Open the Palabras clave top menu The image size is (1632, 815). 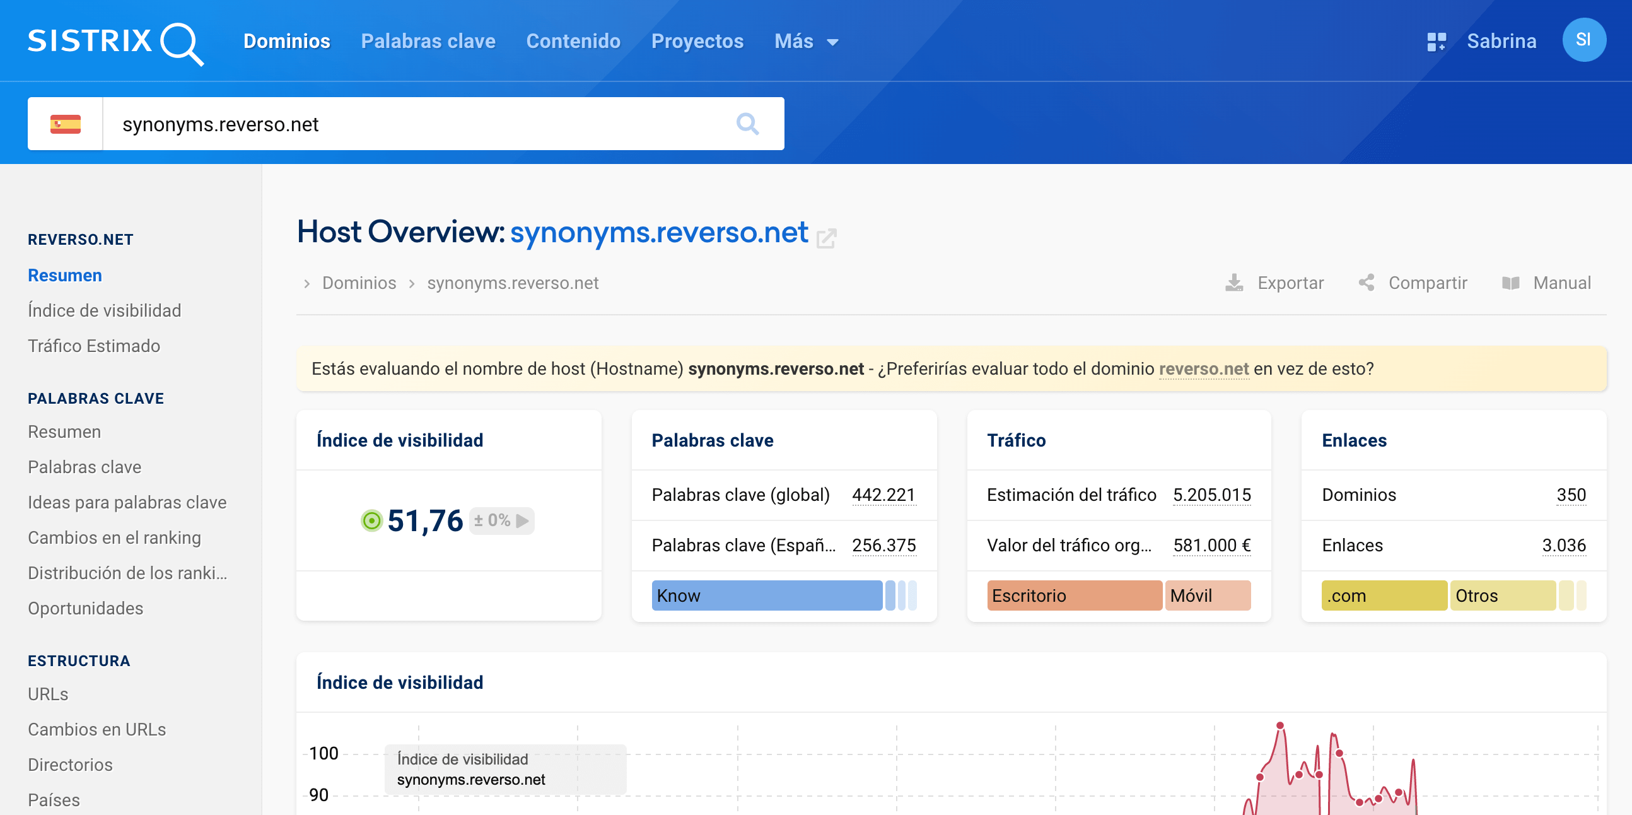pyautogui.click(x=428, y=42)
